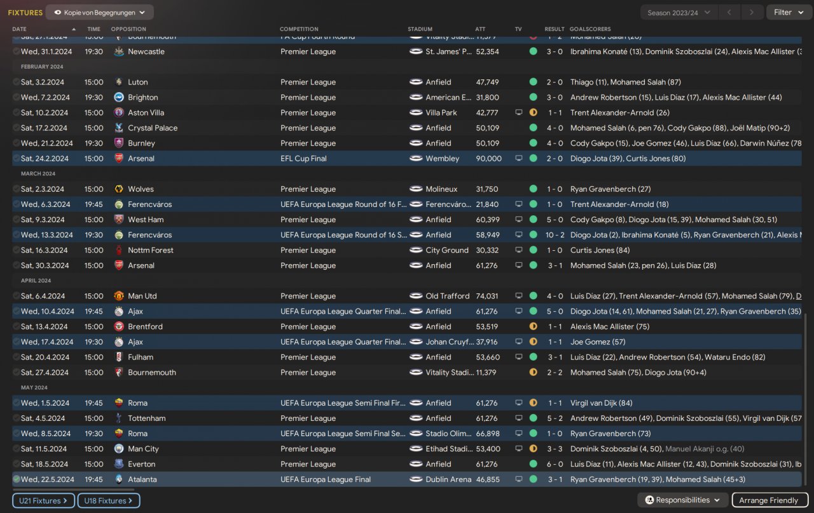Click the stadium icon beside Villa Park
The image size is (814, 513).
pos(416,112)
